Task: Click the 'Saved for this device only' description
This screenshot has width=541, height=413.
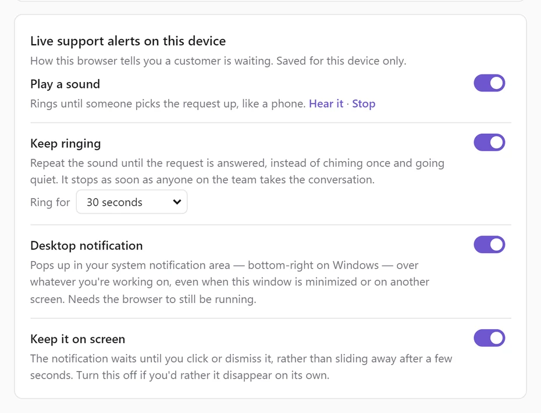Action: point(218,60)
